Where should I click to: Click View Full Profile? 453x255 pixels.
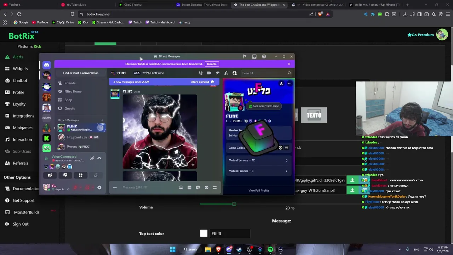click(259, 191)
